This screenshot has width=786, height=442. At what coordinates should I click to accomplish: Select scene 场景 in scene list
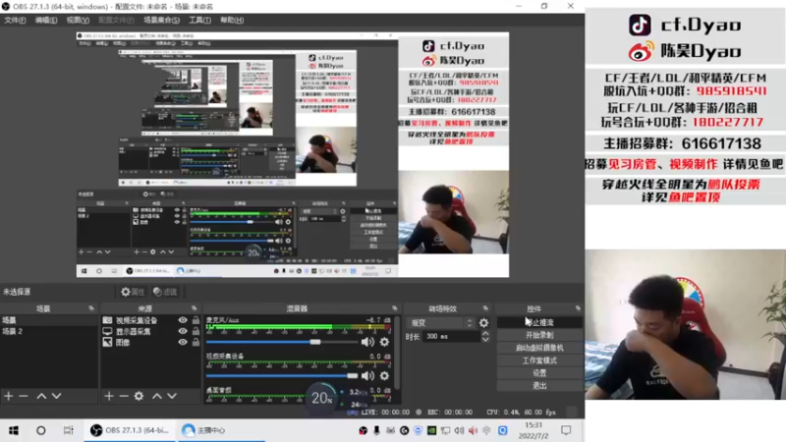[x=49, y=320]
